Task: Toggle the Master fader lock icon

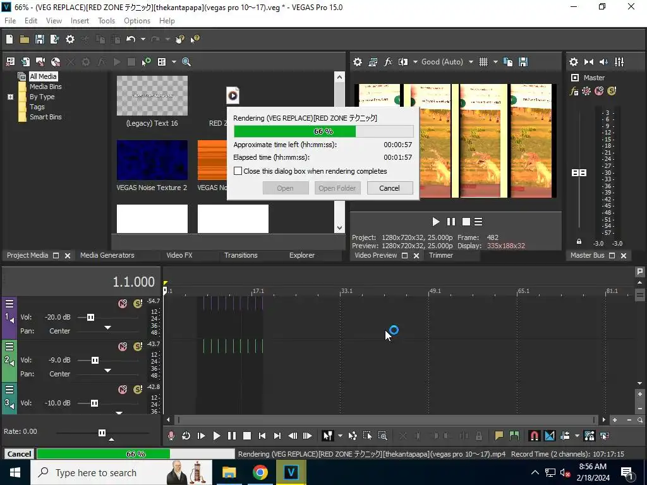Action: pyautogui.click(x=579, y=242)
